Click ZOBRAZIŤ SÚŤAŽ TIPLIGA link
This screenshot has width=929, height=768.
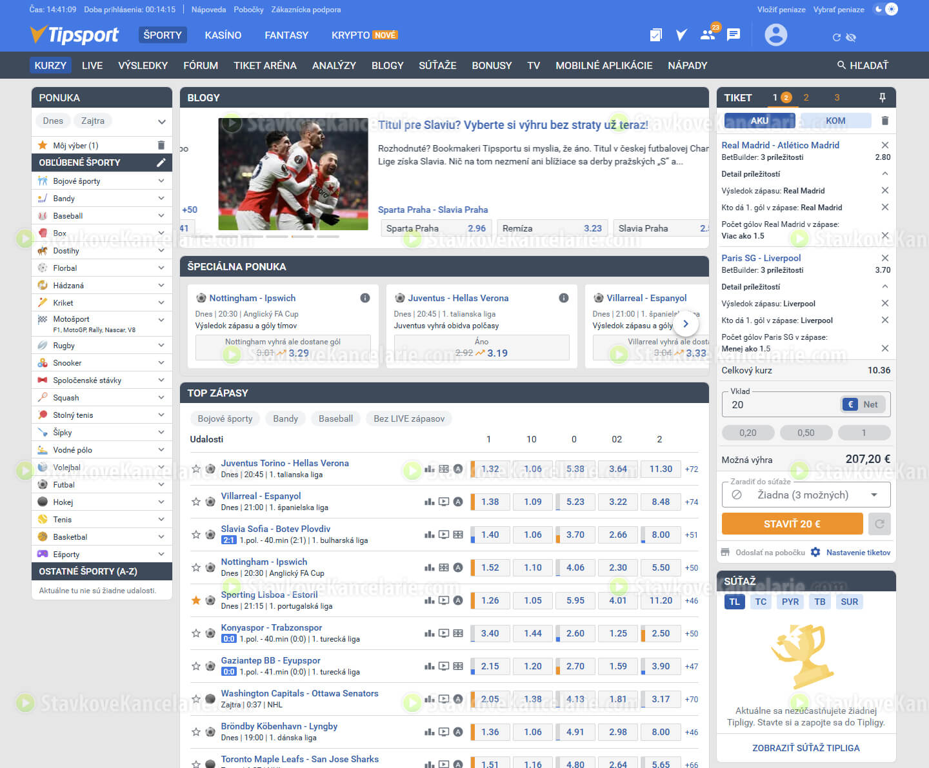[806, 748]
